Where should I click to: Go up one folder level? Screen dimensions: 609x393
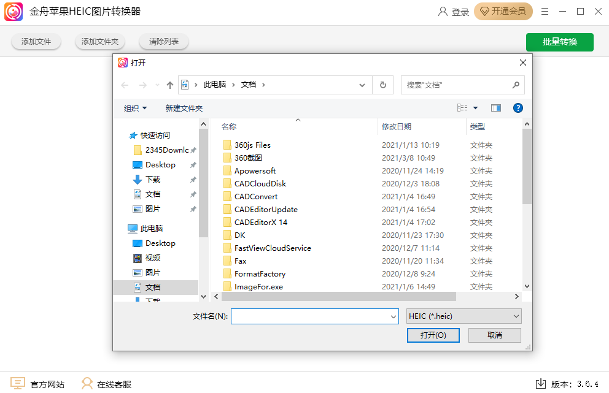169,85
